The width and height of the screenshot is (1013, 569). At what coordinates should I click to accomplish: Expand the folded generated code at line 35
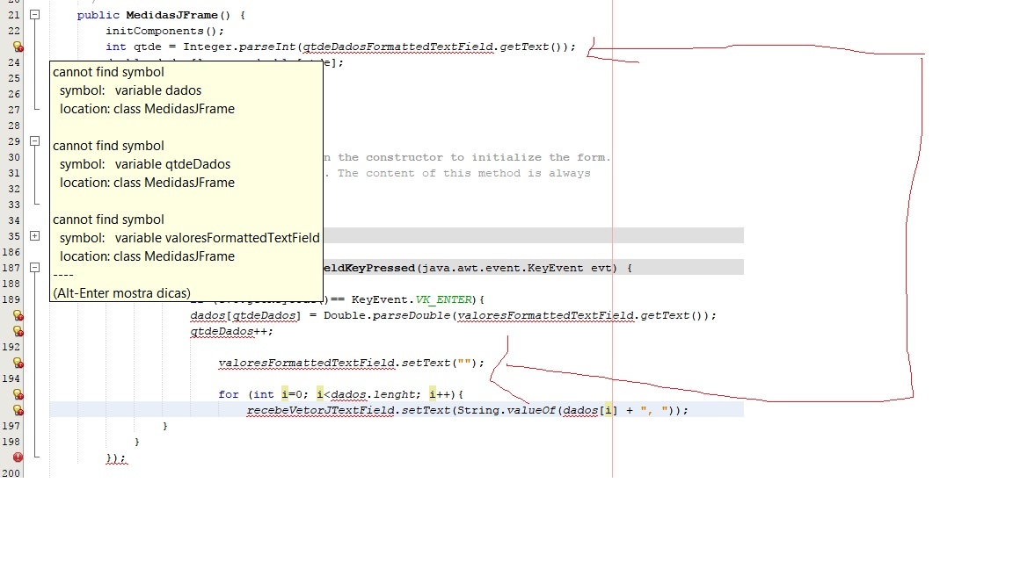pyautogui.click(x=35, y=235)
